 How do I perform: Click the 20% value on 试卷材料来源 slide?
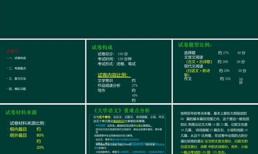tap(40, 147)
